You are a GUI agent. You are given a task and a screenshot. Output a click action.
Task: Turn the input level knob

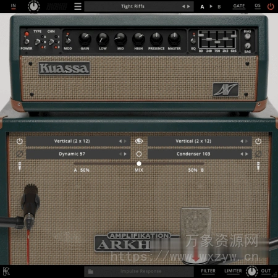[x=34, y=6]
